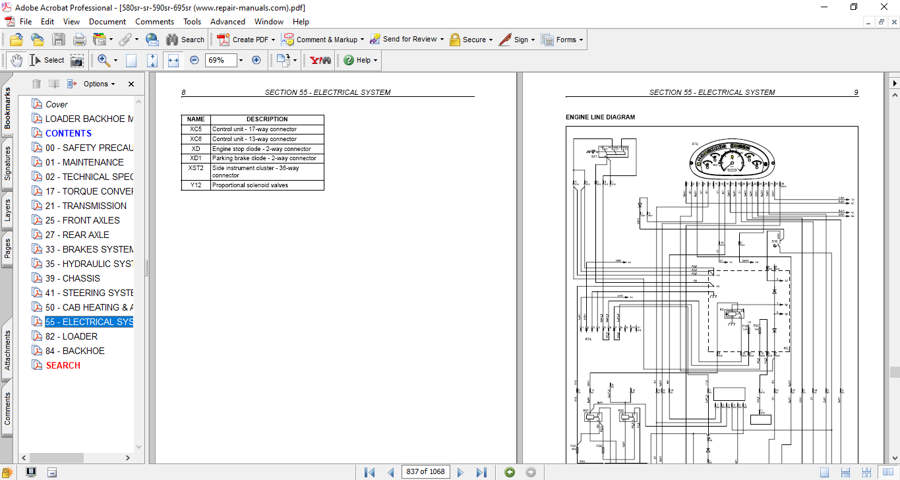Screen dimensions: 900x480
Task: Go to the last page
Action: [481, 472]
